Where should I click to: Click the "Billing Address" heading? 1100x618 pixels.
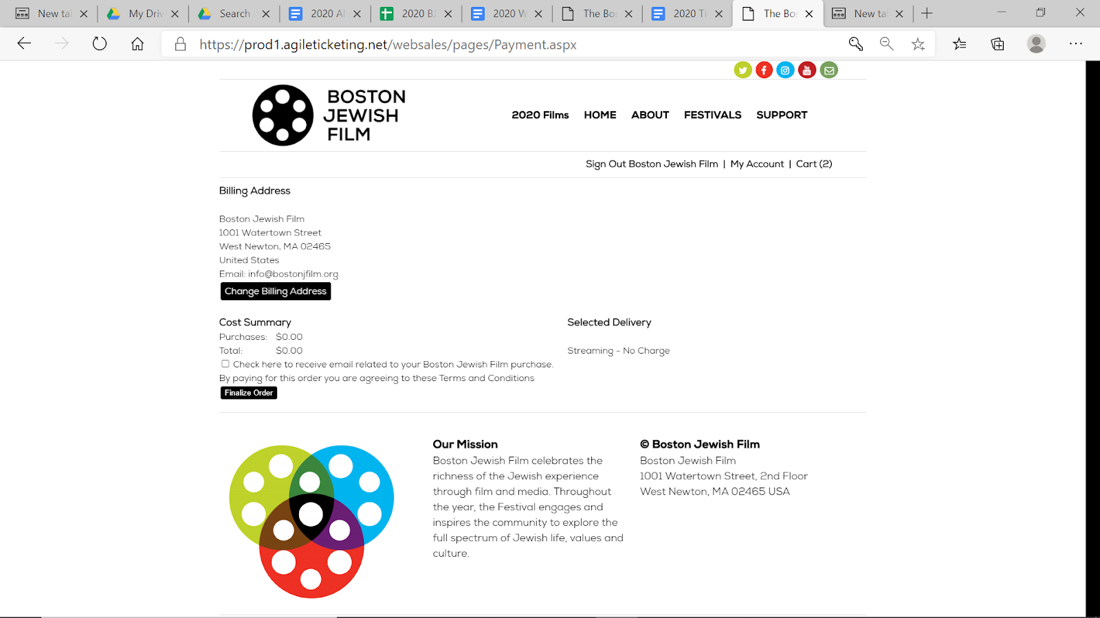pos(254,191)
